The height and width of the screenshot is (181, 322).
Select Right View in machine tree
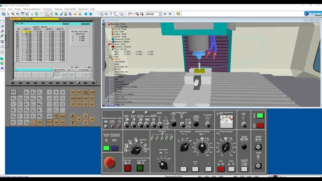pyautogui.click(x=120, y=34)
